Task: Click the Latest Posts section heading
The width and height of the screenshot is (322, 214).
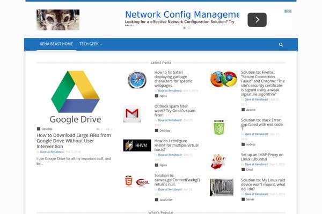Action: (161, 63)
